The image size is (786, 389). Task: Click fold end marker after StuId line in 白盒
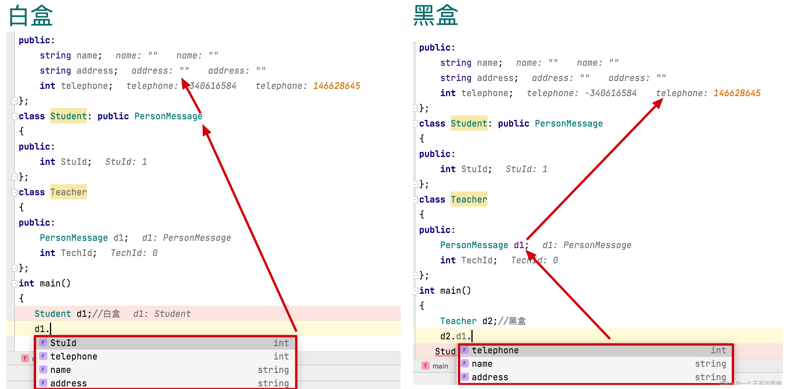pos(14,177)
